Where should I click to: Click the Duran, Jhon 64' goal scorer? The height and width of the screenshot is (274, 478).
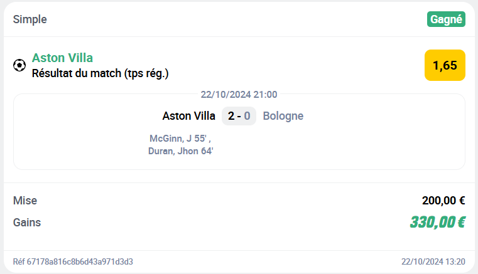point(181,151)
